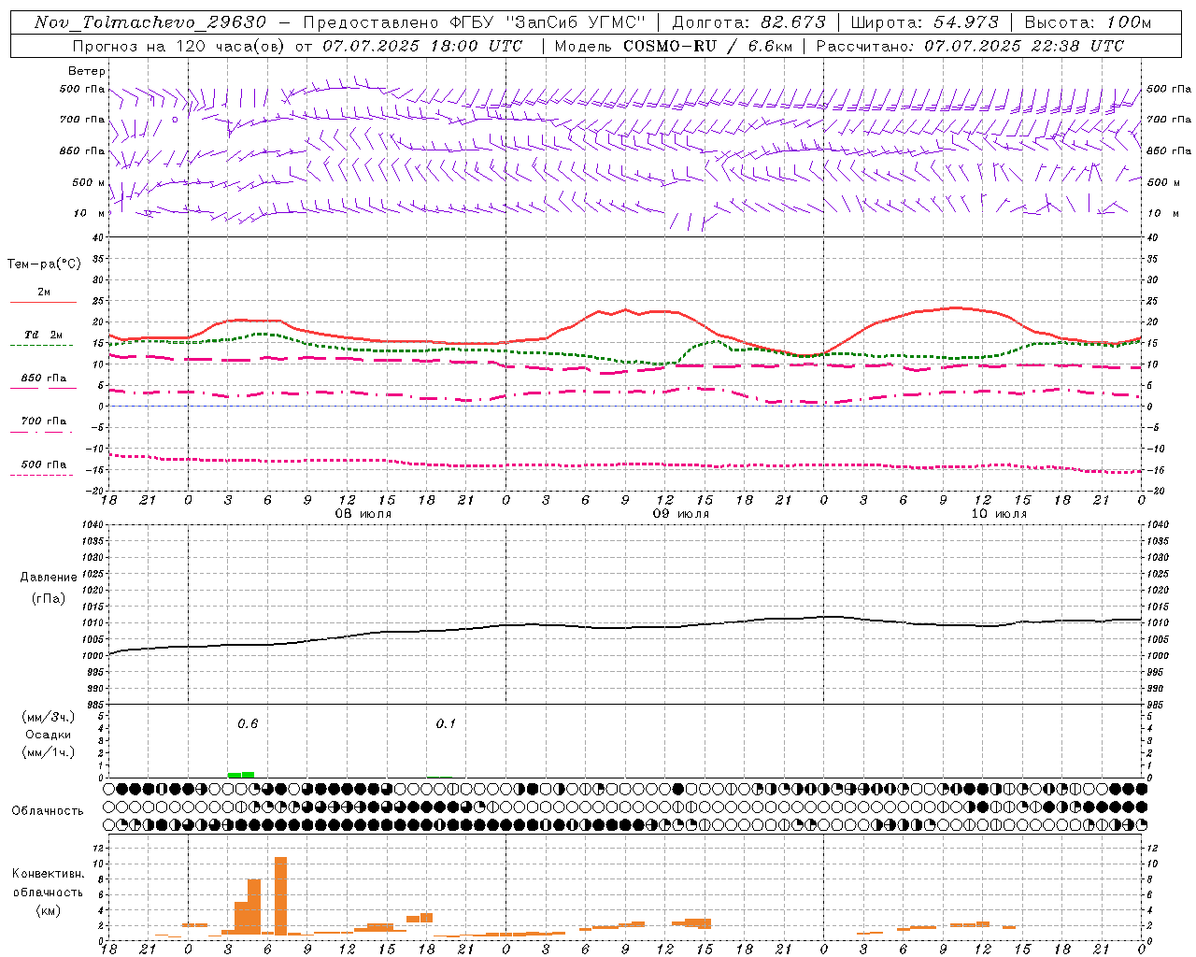Click the Рассчитано: 07.07.2025 22:38 UTC timestamp
Screen dimensions: 1196x957
coord(970,46)
